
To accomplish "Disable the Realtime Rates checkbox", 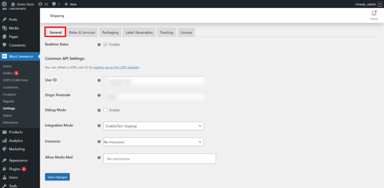I will pyautogui.click(x=106, y=44).
